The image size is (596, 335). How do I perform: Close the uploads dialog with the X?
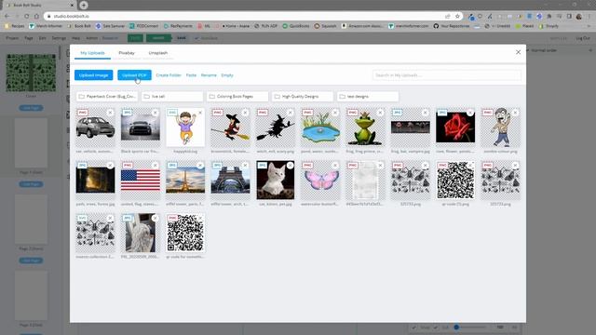[518, 52]
